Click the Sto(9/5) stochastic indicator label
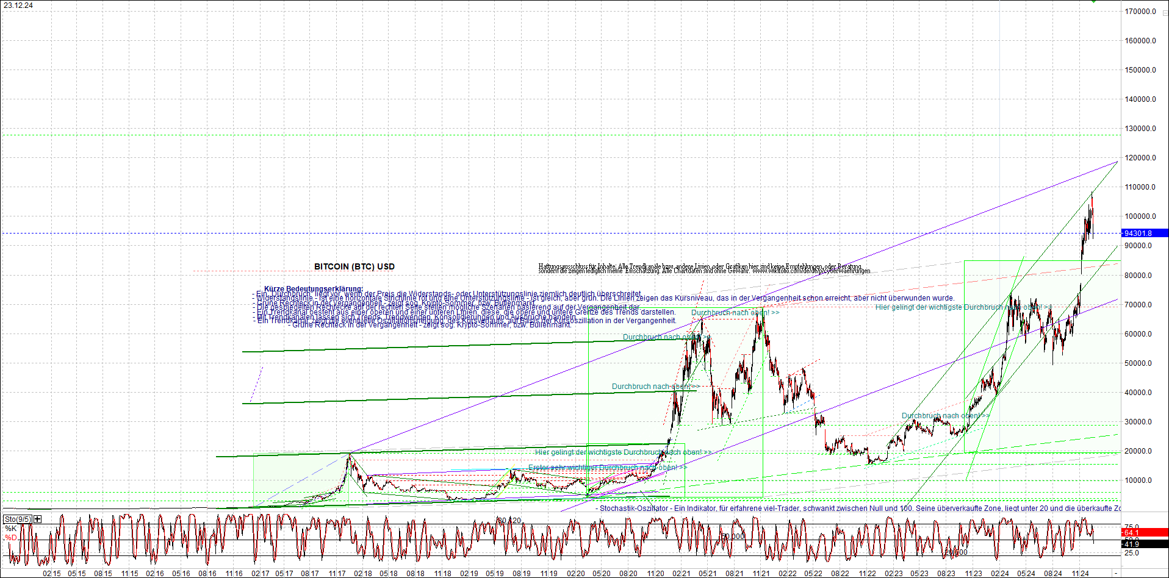 click(x=18, y=519)
